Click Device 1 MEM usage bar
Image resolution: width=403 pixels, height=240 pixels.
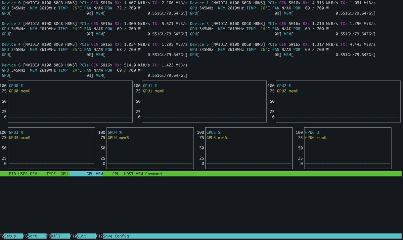330,14
